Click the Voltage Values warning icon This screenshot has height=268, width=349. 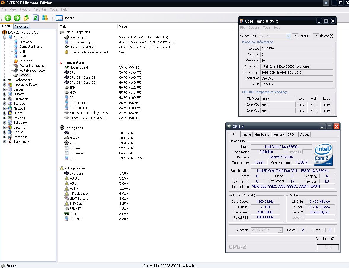(x=62, y=168)
